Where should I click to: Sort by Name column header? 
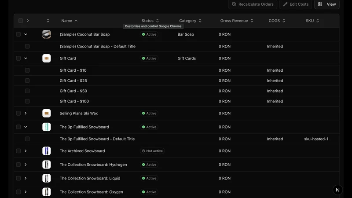coord(70,21)
